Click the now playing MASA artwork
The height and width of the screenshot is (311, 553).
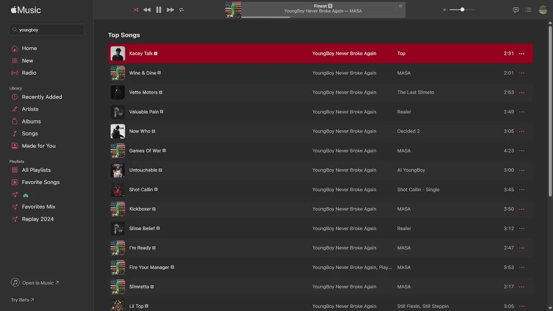(x=233, y=10)
